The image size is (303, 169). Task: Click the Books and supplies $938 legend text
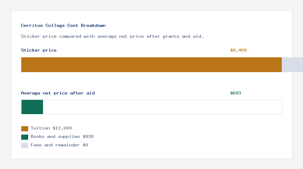pos(62,136)
